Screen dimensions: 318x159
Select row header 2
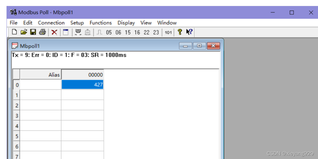coord(17,105)
